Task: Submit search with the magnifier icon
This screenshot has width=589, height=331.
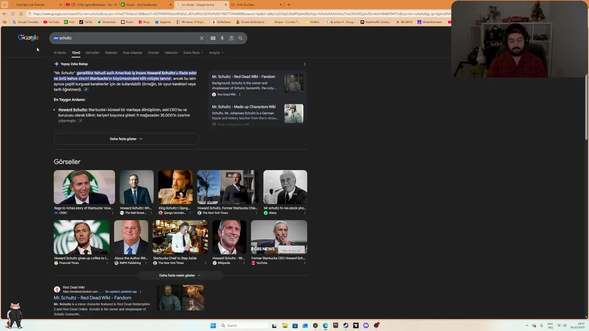Action: pos(240,38)
